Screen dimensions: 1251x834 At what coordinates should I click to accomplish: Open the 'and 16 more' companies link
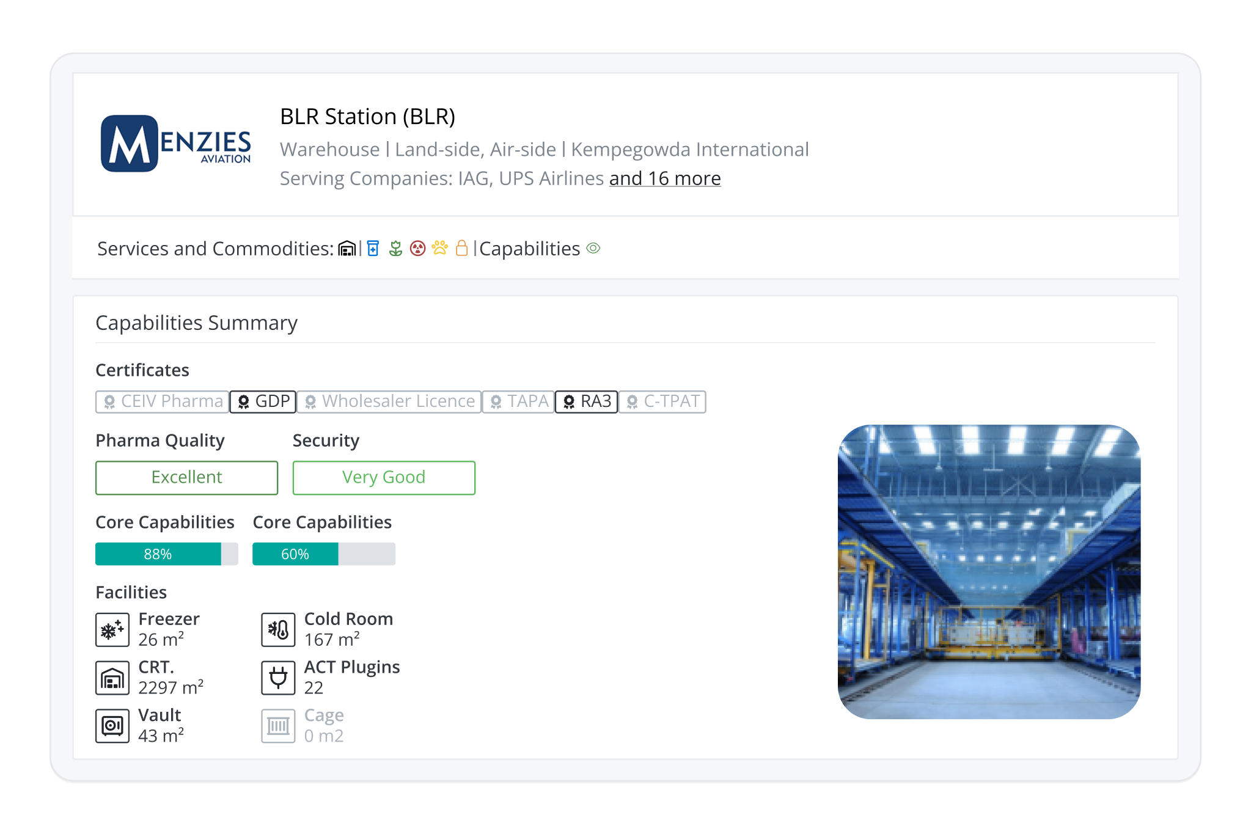pyautogui.click(x=665, y=178)
